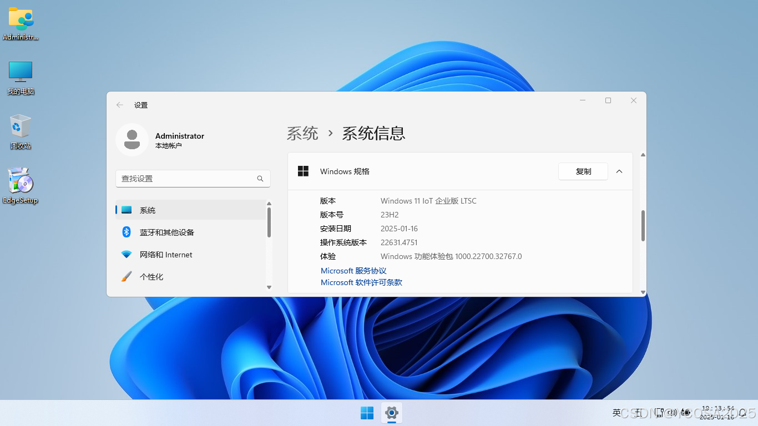758x426 pixels.
Task: Open the network tray icon
Action: point(659,413)
